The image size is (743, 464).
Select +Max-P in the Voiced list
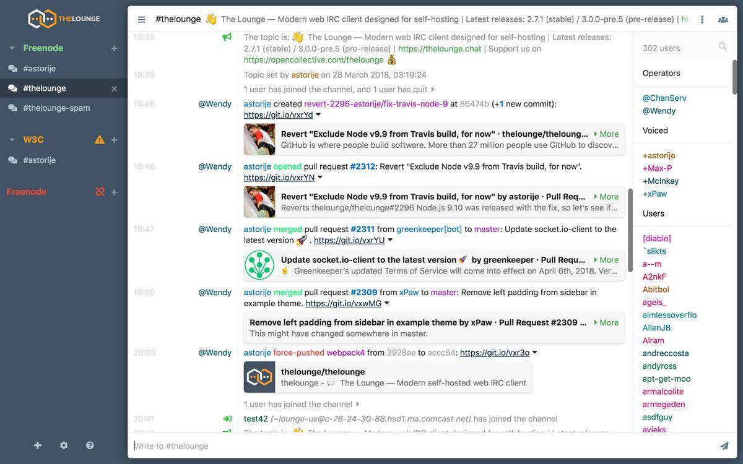(658, 168)
